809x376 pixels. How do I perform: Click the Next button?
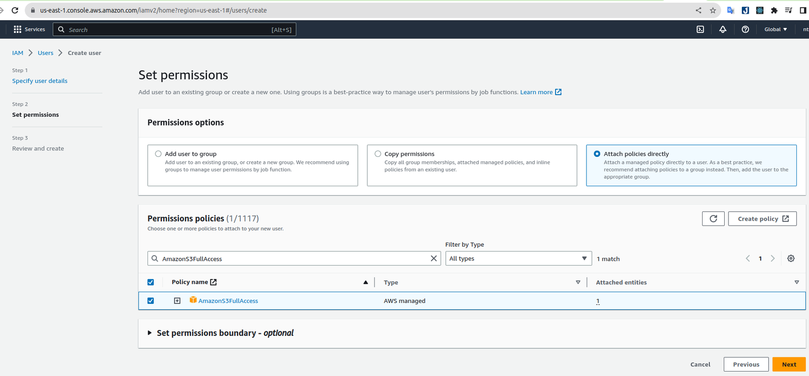pyautogui.click(x=788, y=364)
